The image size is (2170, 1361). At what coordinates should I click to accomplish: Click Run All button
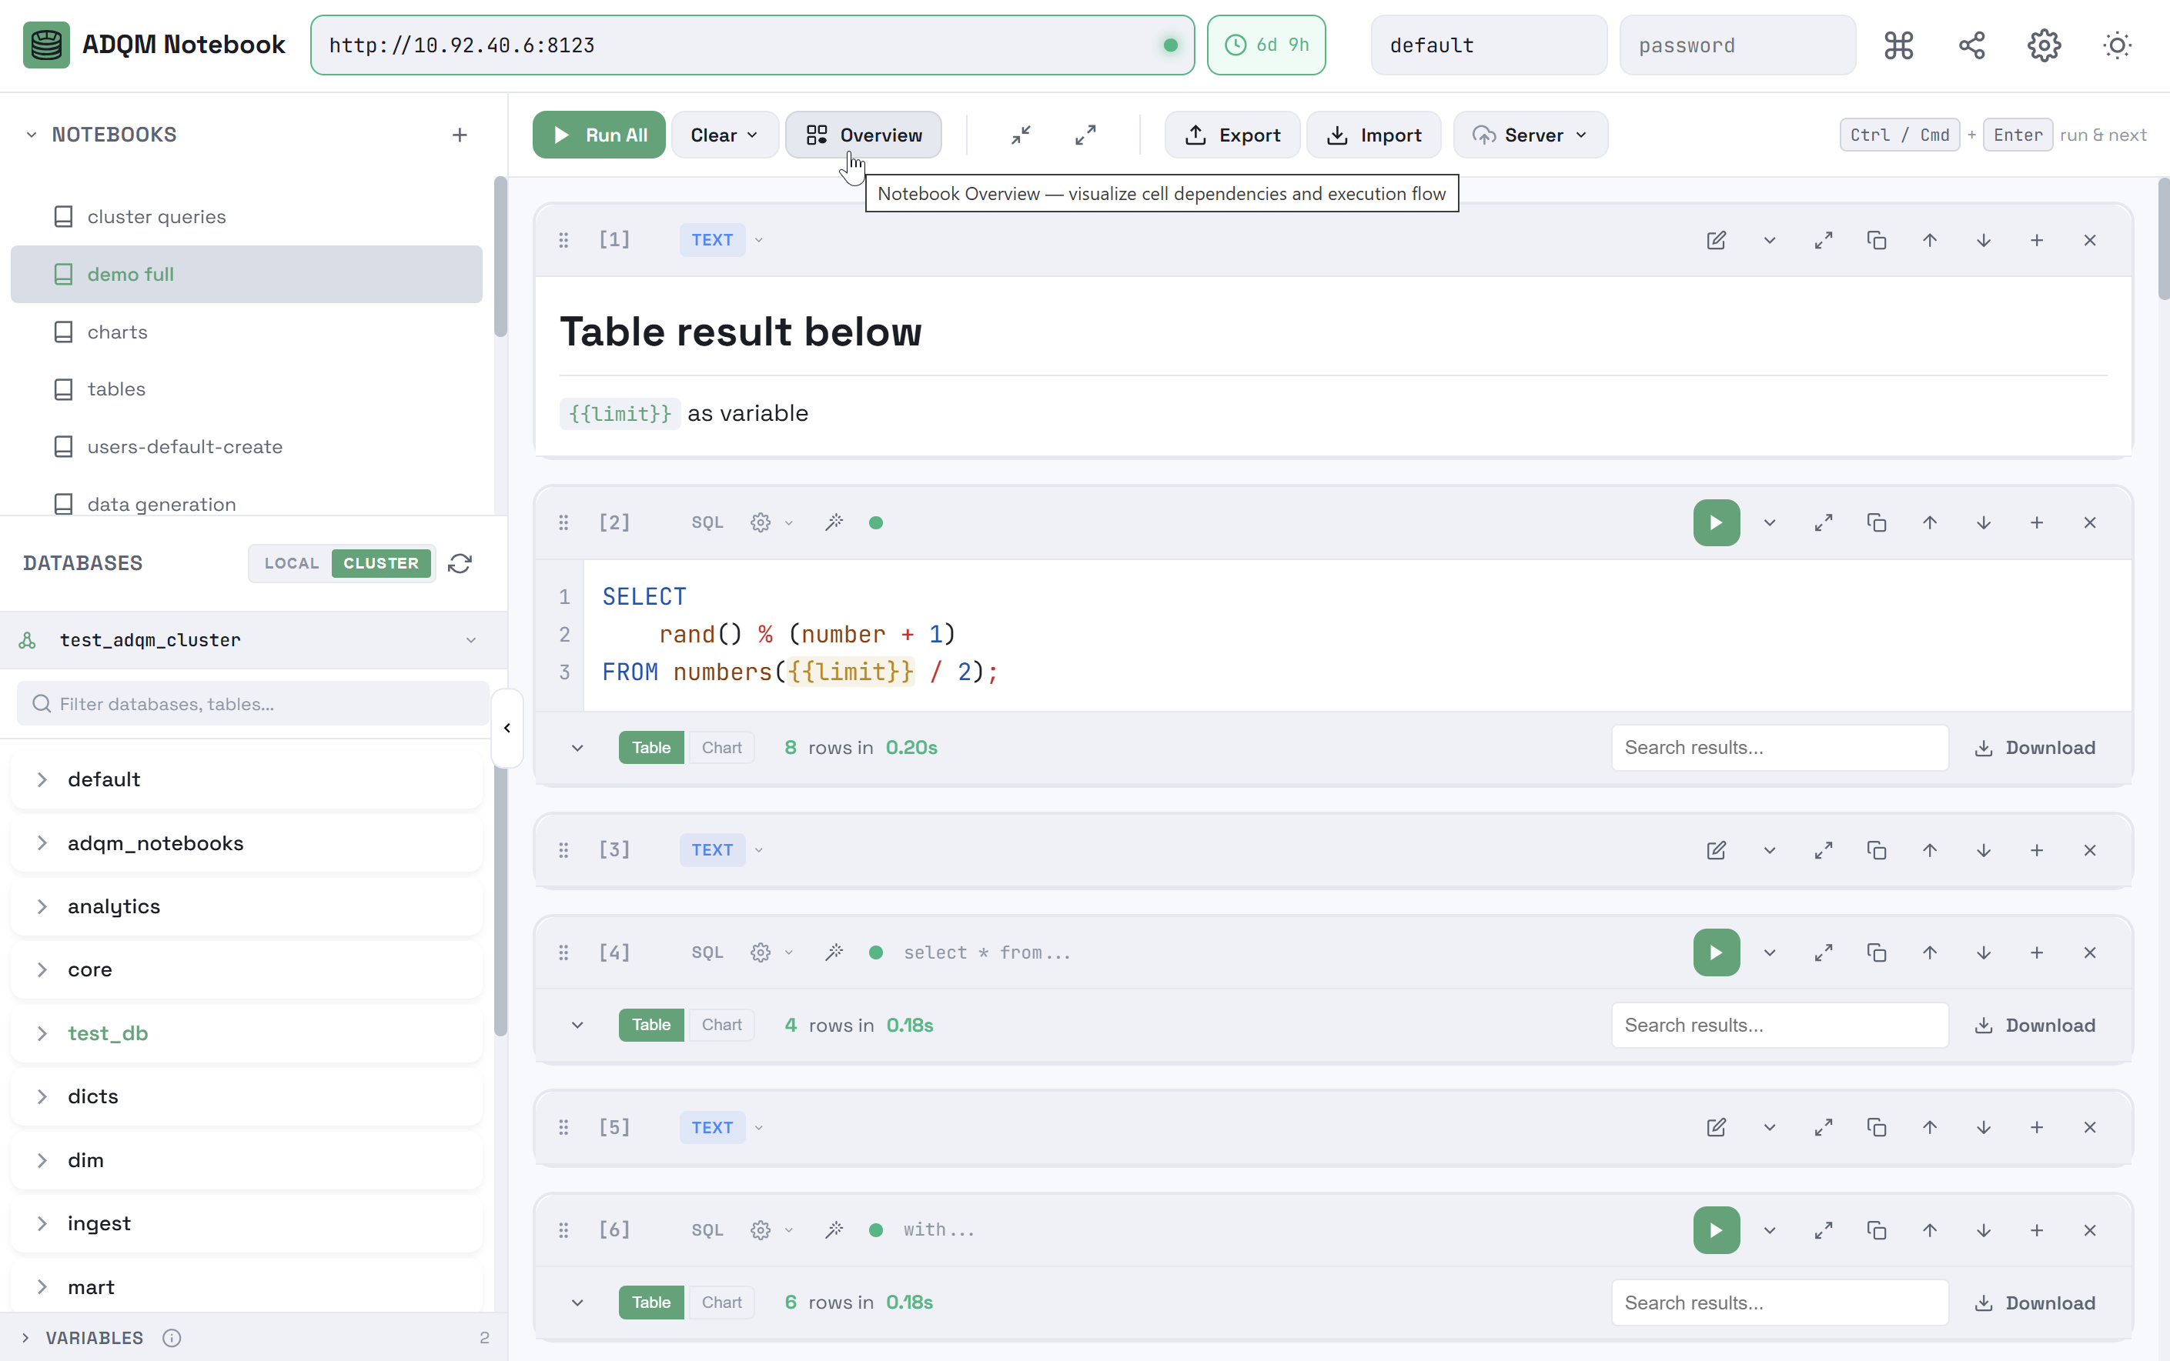point(599,135)
